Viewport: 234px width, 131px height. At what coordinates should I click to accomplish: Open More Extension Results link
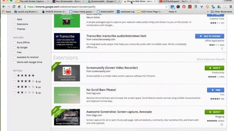[x=211, y=59]
